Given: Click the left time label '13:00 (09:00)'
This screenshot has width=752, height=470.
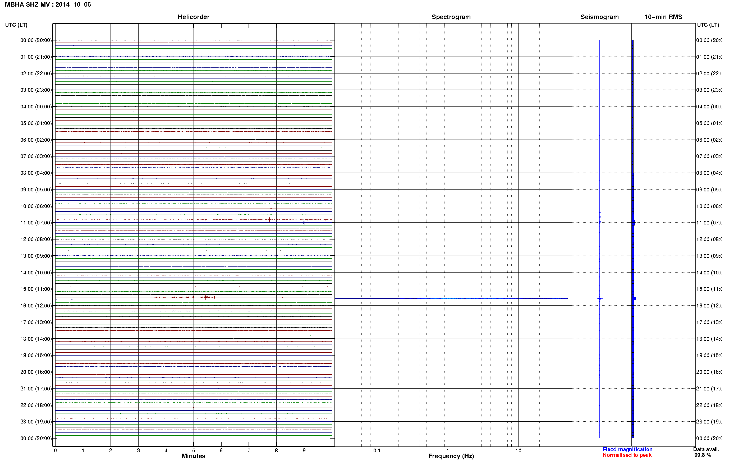Looking at the screenshot, I should pyautogui.click(x=36, y=256).
